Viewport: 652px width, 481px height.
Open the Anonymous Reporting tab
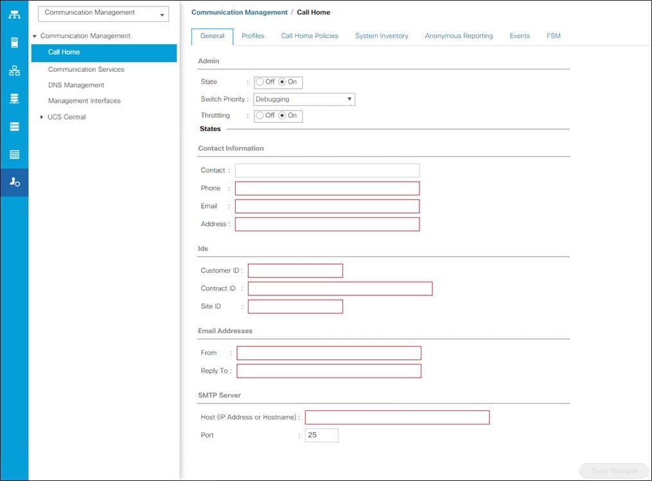point(459,36)
